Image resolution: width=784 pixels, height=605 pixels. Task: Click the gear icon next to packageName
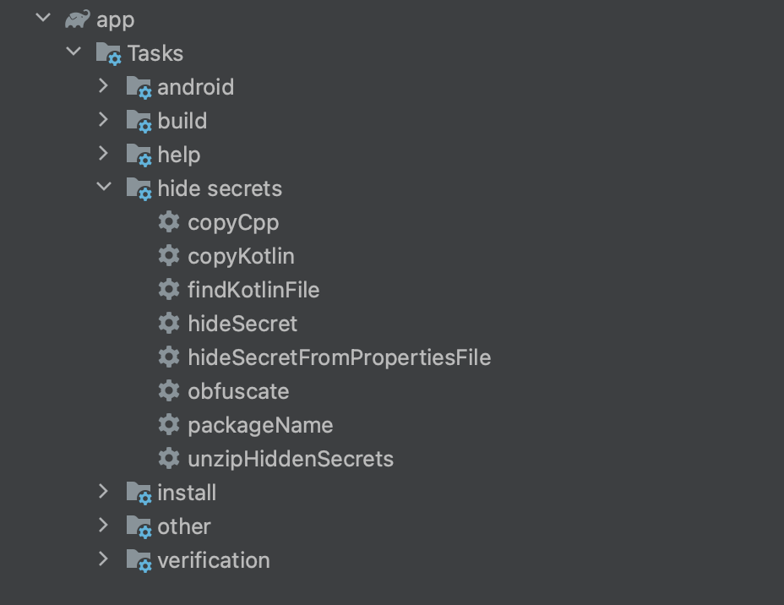pos(169,424)
